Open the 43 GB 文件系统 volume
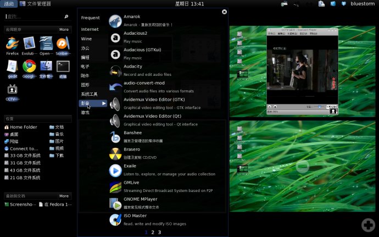Image resolution: width=379 pixels, height=237 pixels. [x=23, y=170]
